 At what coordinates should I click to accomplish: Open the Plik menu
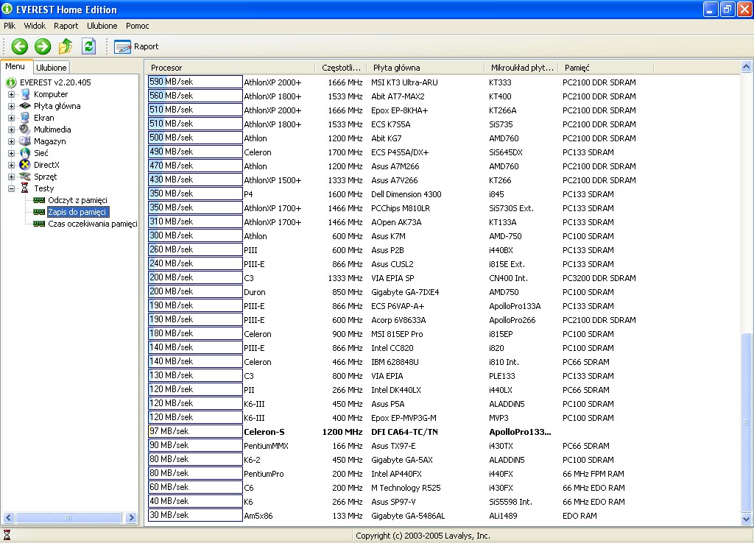point(10,26)
